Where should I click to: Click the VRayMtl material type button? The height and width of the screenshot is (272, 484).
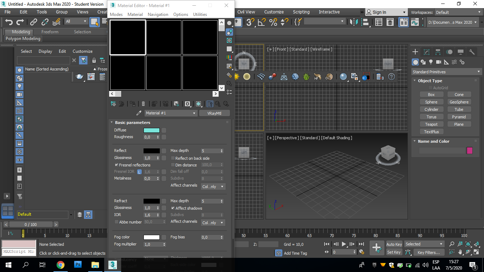[214, 113]
